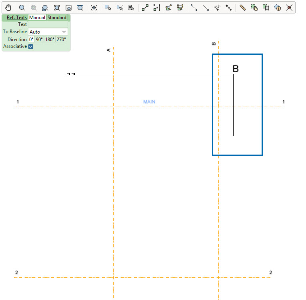Viewport: 306px width, 300px height.
Task: Select the Pan hand tool
Action: pyautogui.click(x=8, y=8)
